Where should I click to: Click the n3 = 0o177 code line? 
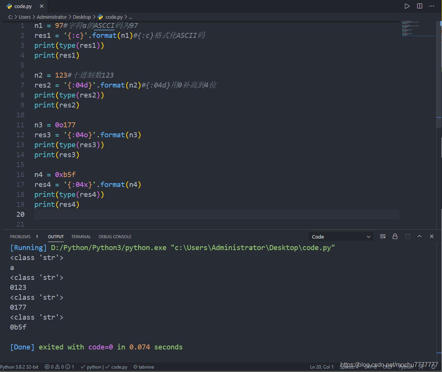click(x=55, y=125)
